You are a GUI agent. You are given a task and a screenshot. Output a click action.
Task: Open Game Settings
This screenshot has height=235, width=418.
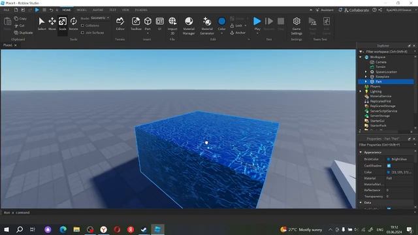point(297,26)
